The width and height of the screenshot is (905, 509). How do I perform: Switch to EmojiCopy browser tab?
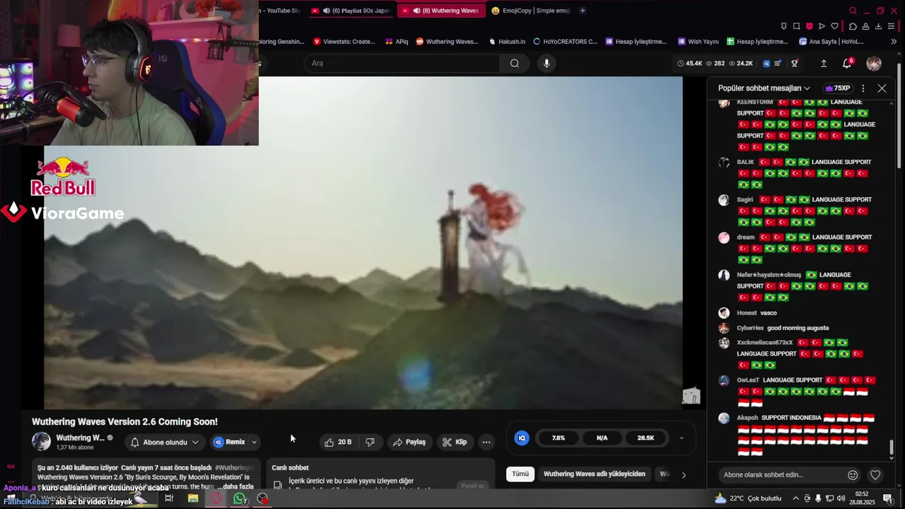pyautogui.click(x=530, y=11)
